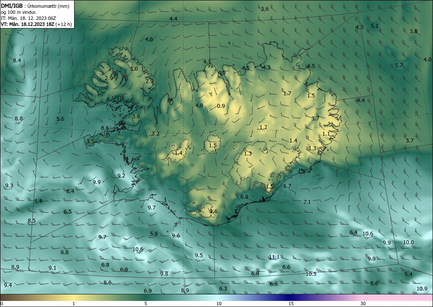Click the 4.6 value on the map
The width and height of the screenshot is (433, 307).
click(149, 39)
